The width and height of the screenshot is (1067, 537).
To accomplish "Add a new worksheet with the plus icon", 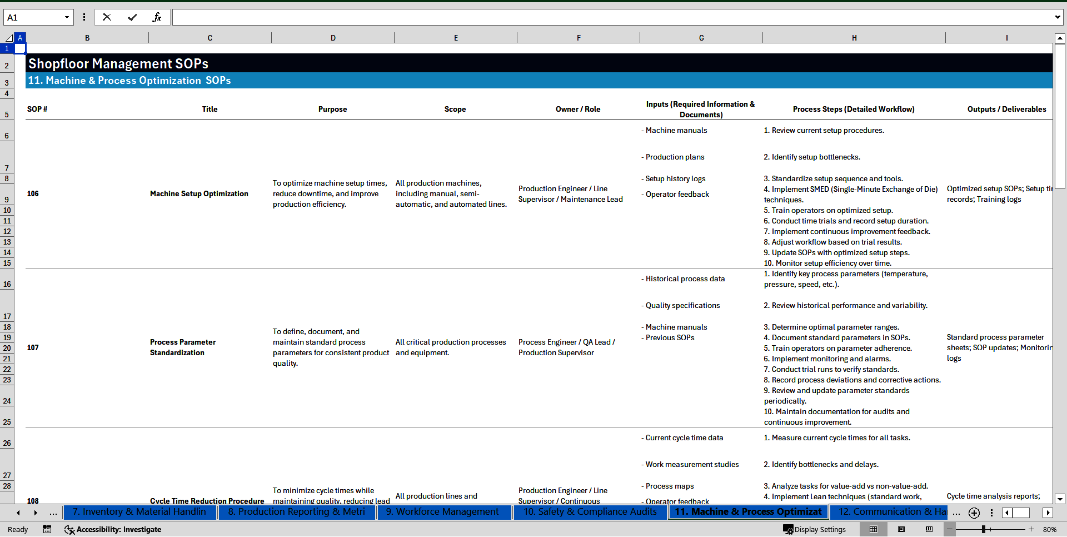I will tap(974, 513).
